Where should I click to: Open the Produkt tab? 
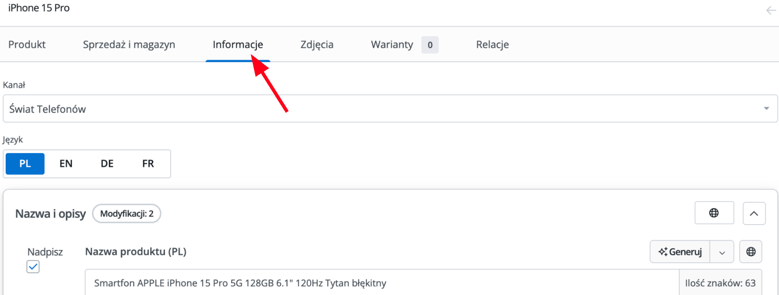coord(27,44)
